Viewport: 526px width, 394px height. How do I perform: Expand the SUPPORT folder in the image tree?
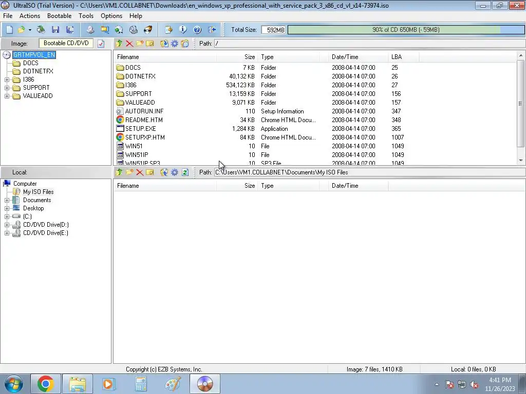(7, 88)
